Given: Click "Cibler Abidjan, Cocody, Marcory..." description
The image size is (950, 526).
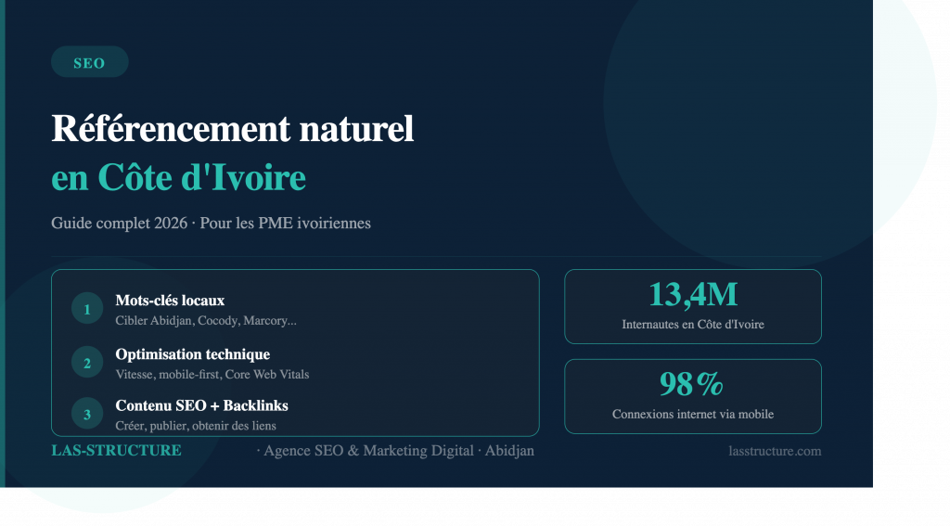Looking at the screenshot, I should (206, 321).
